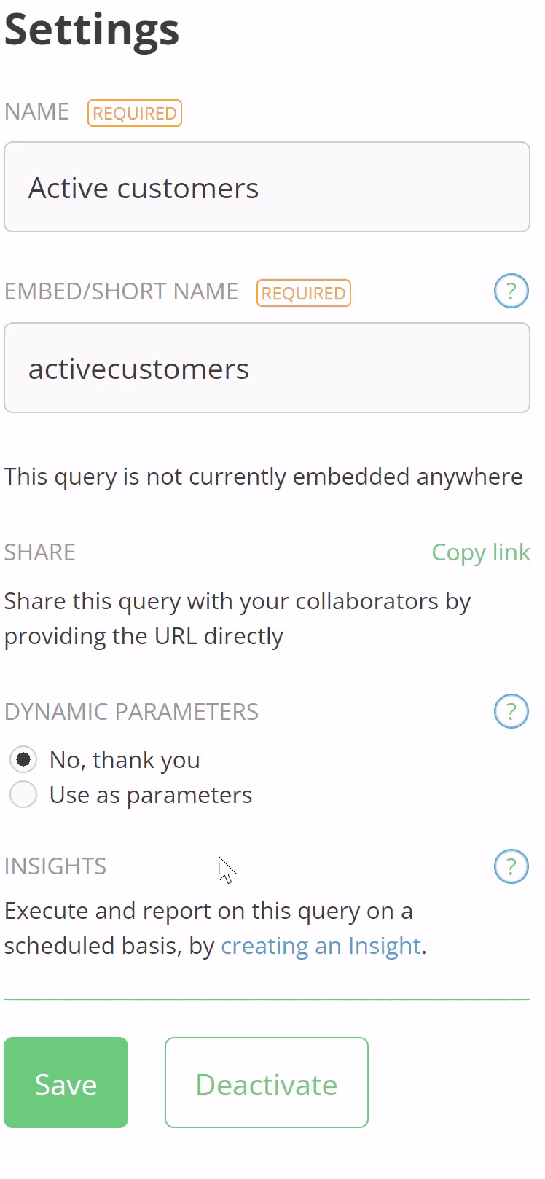Click the REQUIRED badge next to NAME
The height and width of the screenshot is (1179, 545).
[134, 113]
